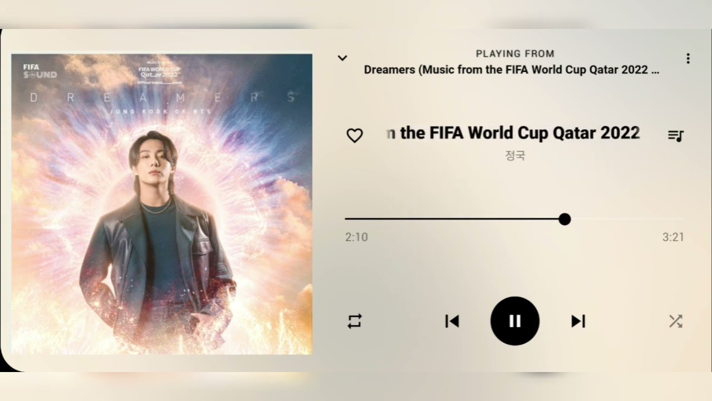Toggle shuffle playback
Image resolution: width=712 pixels, height=401 pixels.
675,321
